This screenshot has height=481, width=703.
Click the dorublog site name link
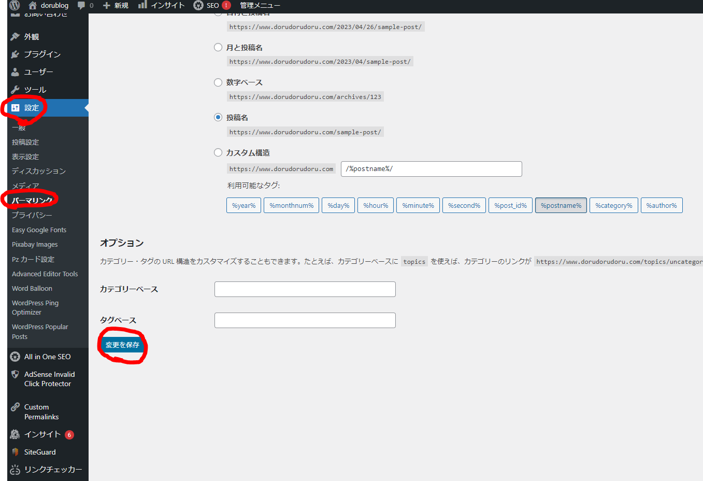coord(54,5)
